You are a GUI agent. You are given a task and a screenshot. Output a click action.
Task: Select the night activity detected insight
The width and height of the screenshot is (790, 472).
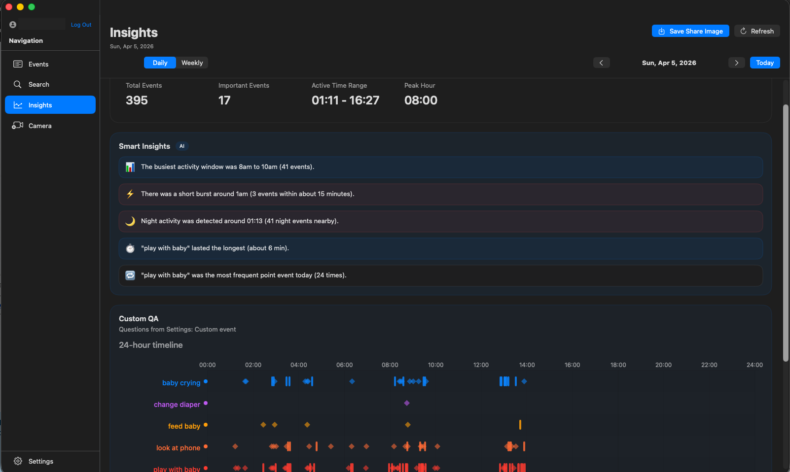pos(441,221)
